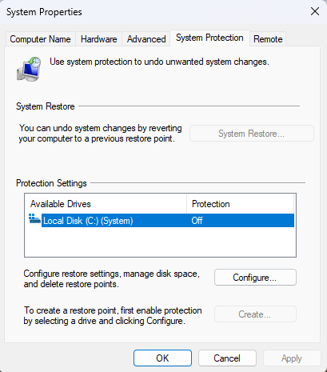Confirm with the OK button
327x372 pixels.
pyautogui.click(x=162, y=358)
